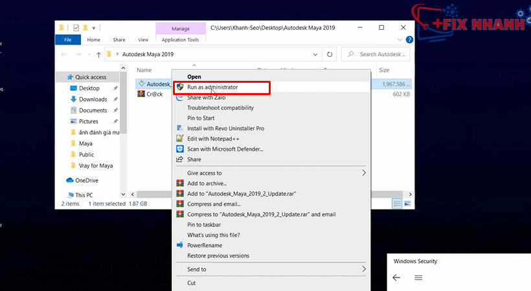The width and height of the screenshot is (531, 291).
Task: Open the address bar history dropdown
Action: pyautogui.click(x=316, y=55)
